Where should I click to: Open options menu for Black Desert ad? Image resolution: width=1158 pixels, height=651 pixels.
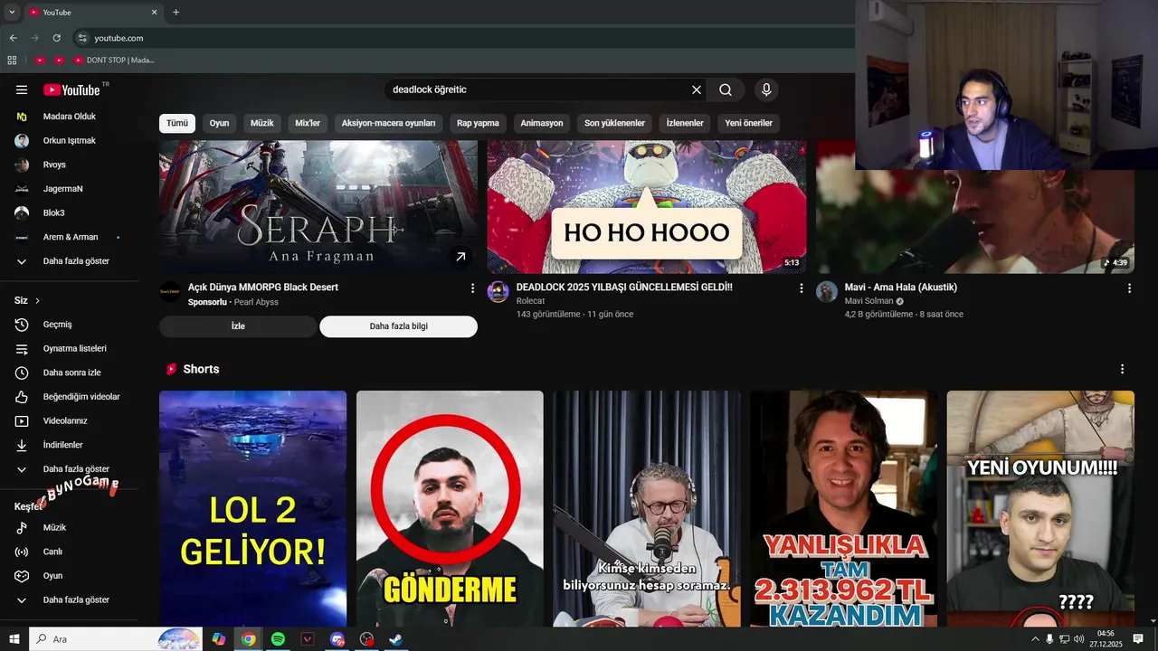tap(472, 288)
